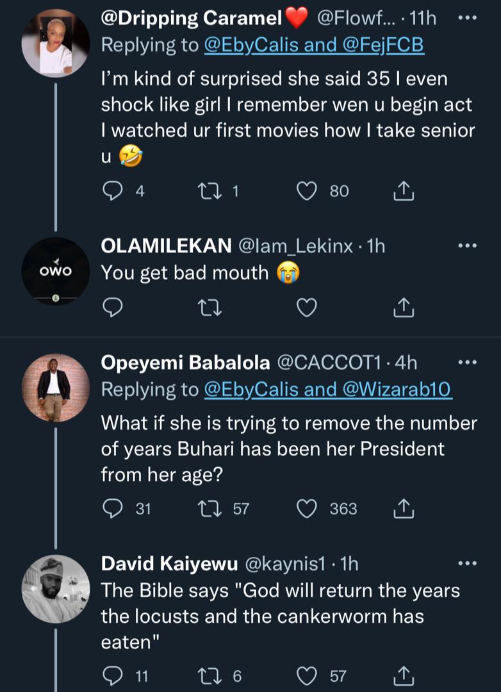Retweet Opeyemi Babalola's Buhari tweet

coord(208,509)
